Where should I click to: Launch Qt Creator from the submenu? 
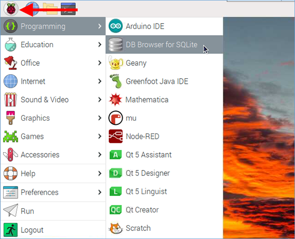(x=164, y=210)
